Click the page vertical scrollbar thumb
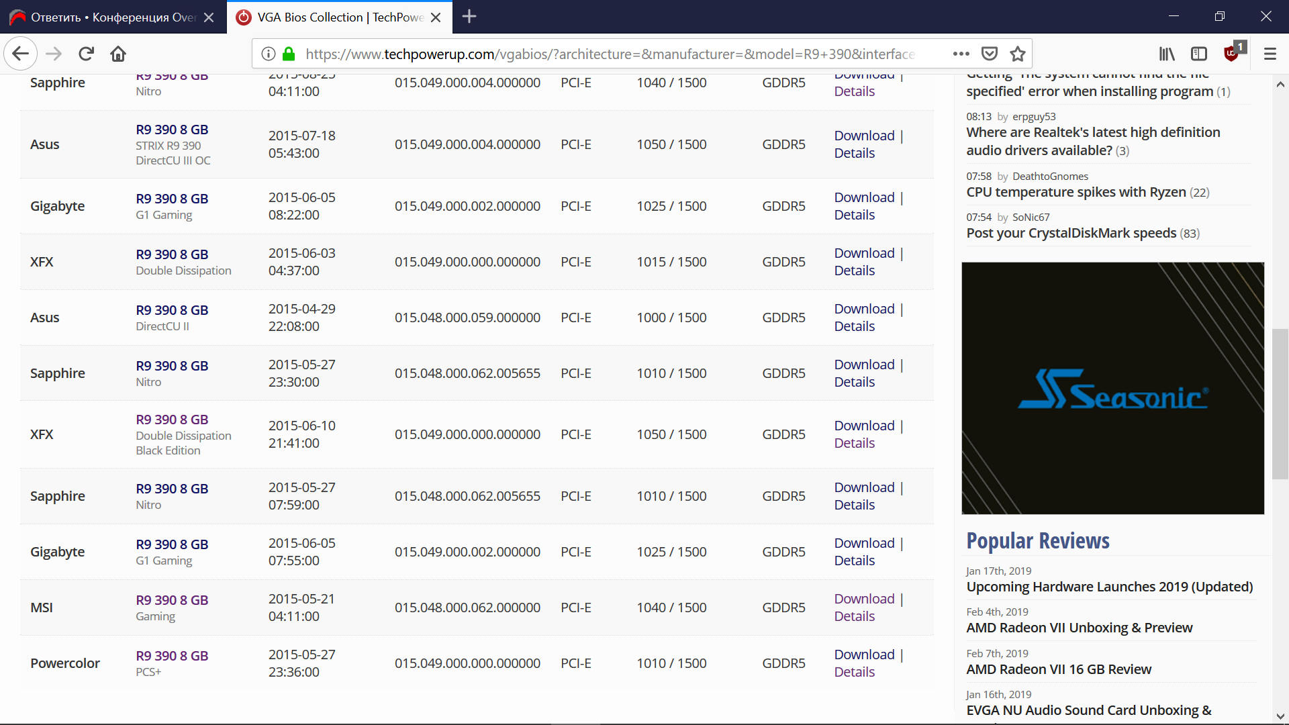Image resolution: width=1289 pixels, height=725 pixels. pos(1280,403)
